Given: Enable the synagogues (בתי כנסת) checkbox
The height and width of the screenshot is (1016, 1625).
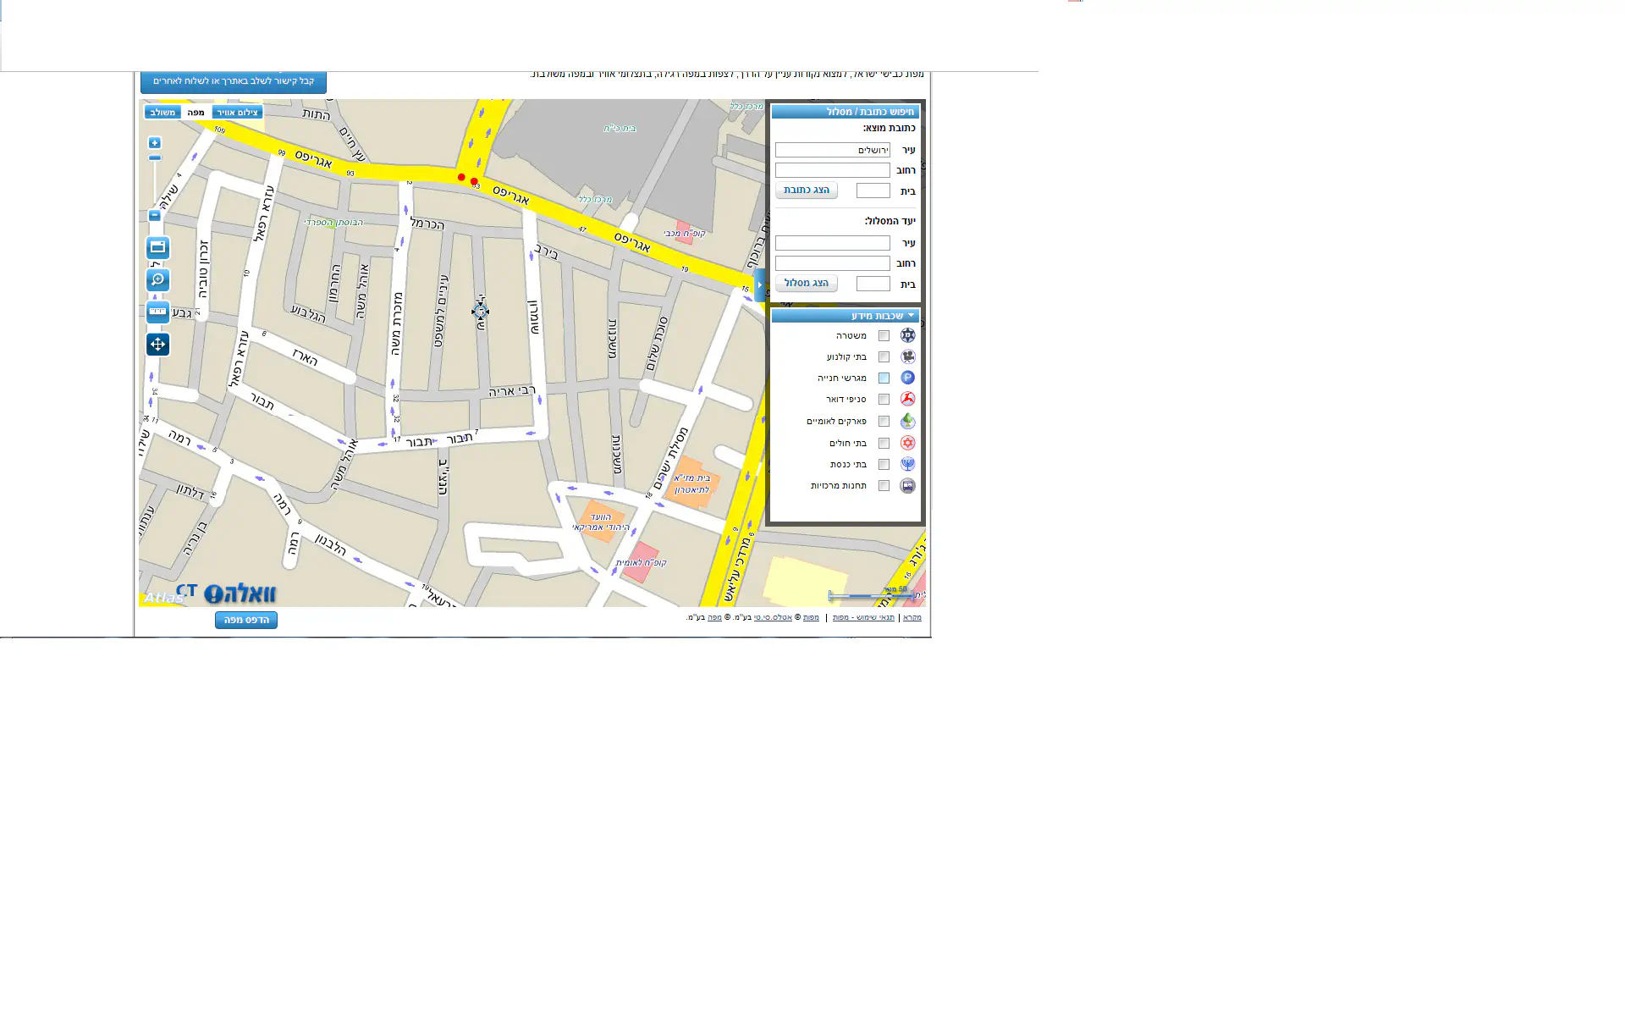Looking at the screenshot, I should (x=884, y=465).
